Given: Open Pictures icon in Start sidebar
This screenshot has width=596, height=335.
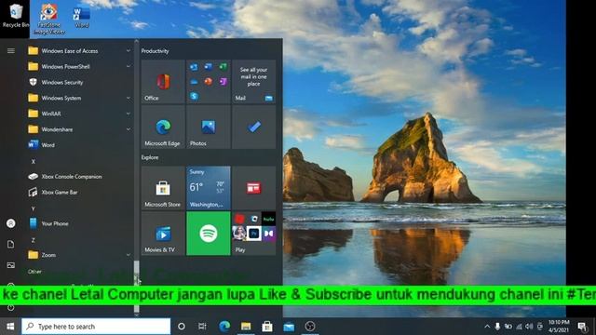Looking at the screenshot, I should (11, 265).
